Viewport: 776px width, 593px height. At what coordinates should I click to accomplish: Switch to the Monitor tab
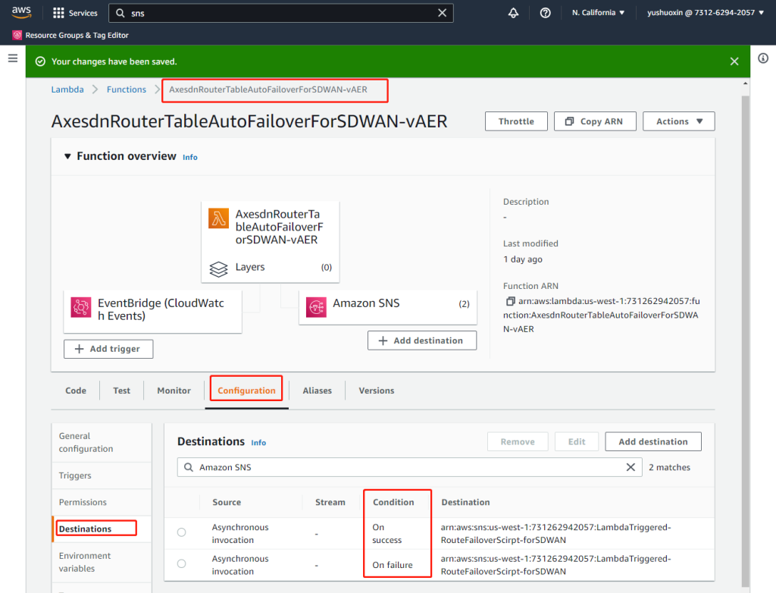(174, 391)
